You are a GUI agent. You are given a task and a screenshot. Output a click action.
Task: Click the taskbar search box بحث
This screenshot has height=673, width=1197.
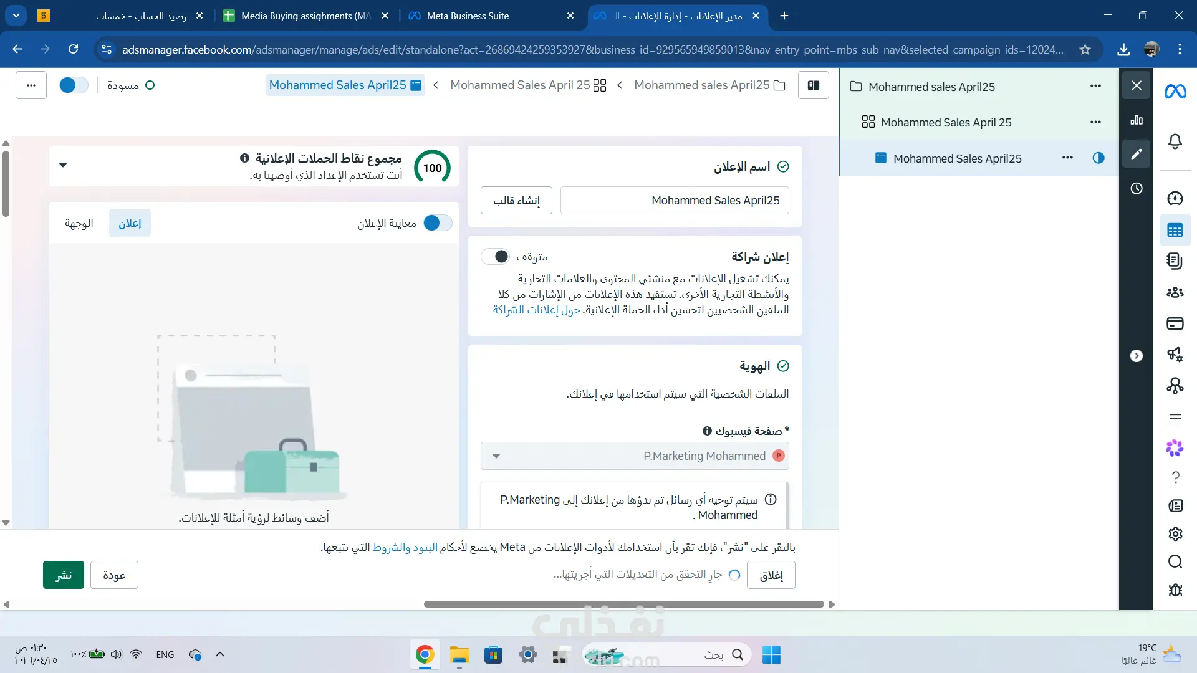[x=667, y=654]
